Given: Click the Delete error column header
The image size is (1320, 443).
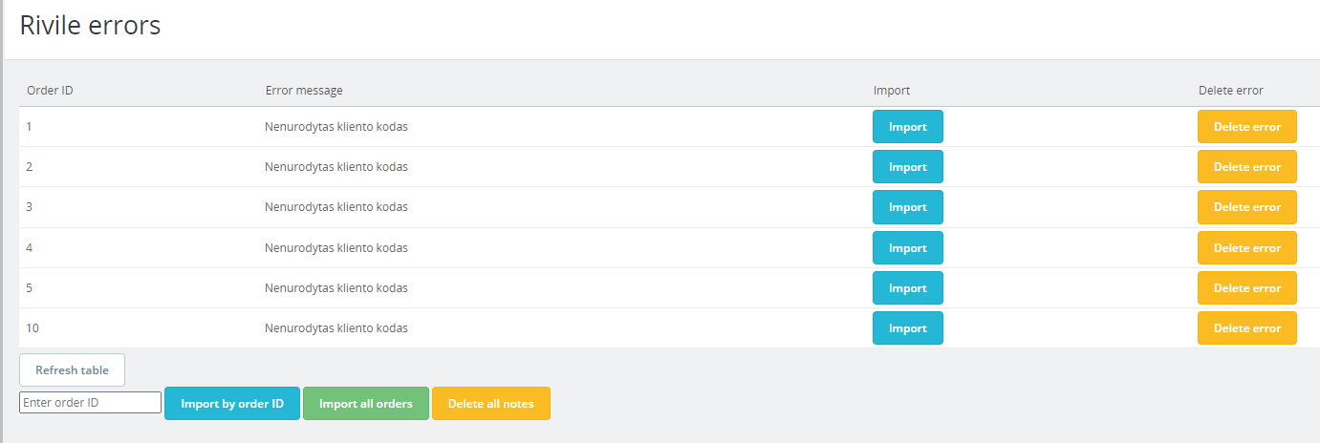Looking at the screenshot, I should pyautogui.click(x=1230, y=91).
